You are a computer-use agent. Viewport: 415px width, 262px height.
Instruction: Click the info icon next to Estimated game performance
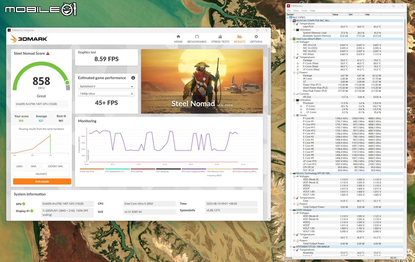click(133, 78)
